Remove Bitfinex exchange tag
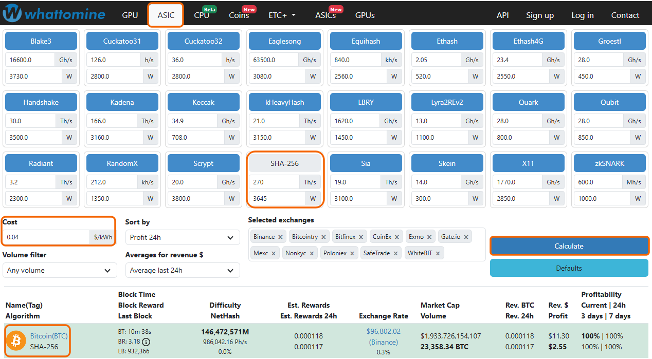 361,237
